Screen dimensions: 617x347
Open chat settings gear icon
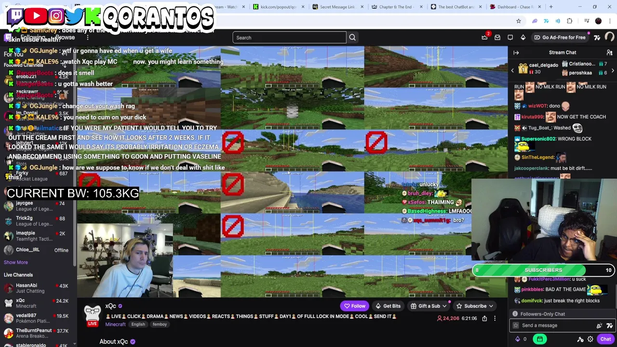[x=590, y=339]
